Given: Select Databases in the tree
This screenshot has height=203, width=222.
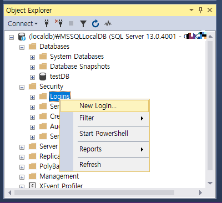Looking at the screenshot, I should pyautogui.click(x=54, y=47).
